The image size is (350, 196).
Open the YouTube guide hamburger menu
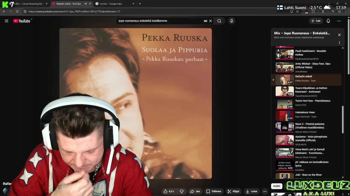tap(7, 21)
